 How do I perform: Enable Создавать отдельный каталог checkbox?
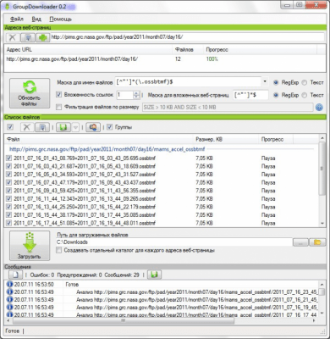point(58,250)
